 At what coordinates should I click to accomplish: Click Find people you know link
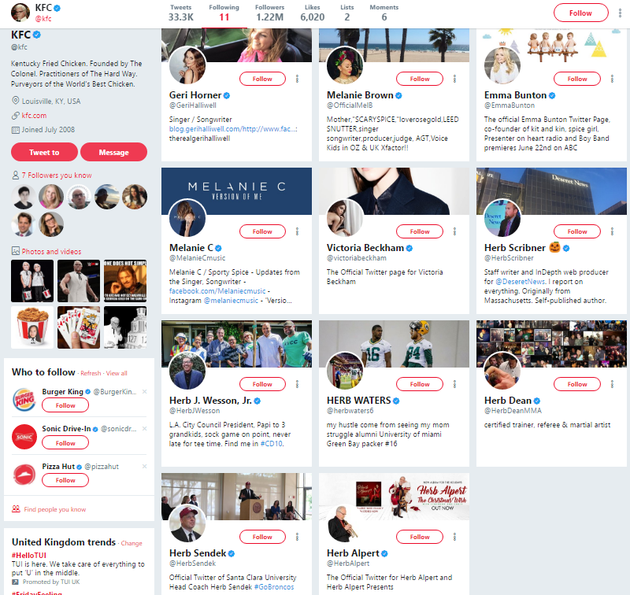(x=54, y=509)
